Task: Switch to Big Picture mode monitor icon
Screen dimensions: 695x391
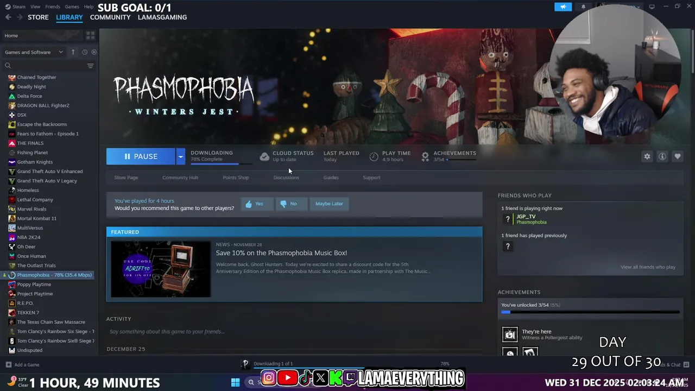Action: 652,7
